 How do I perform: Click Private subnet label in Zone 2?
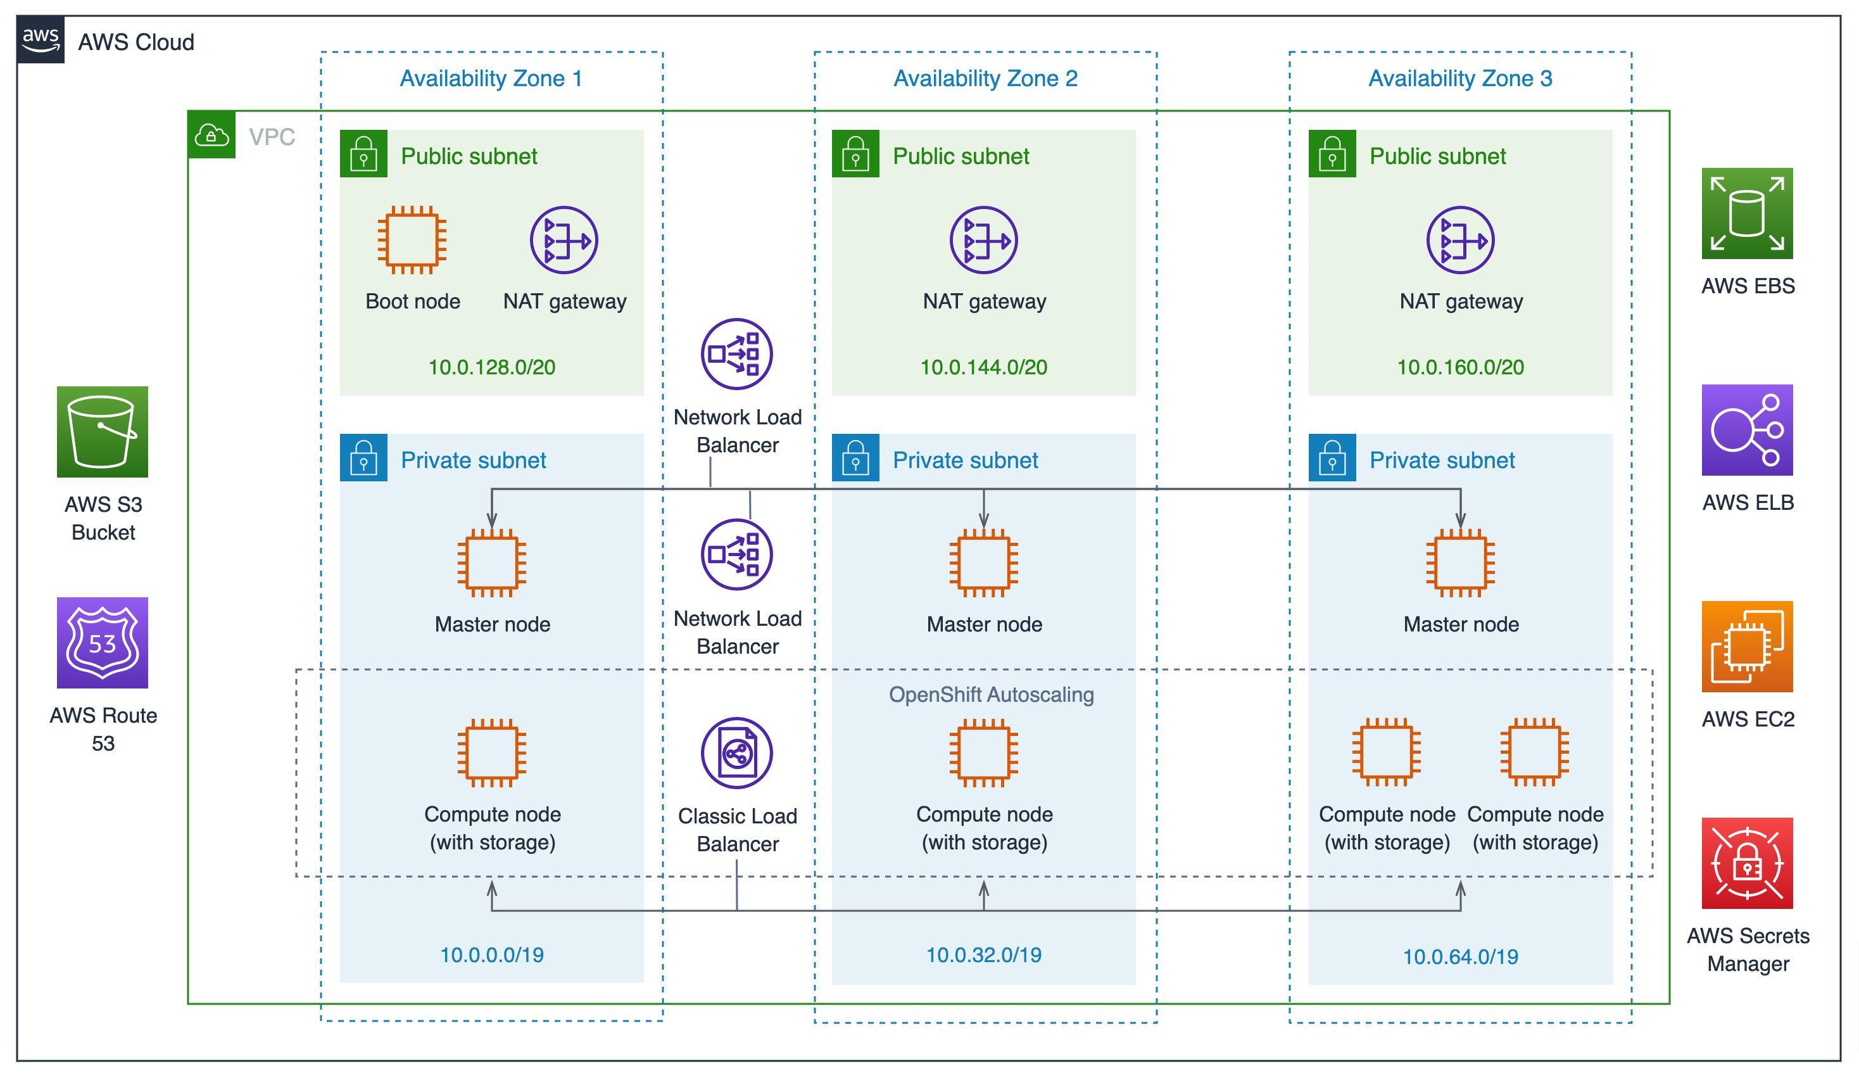pos(966,460)
